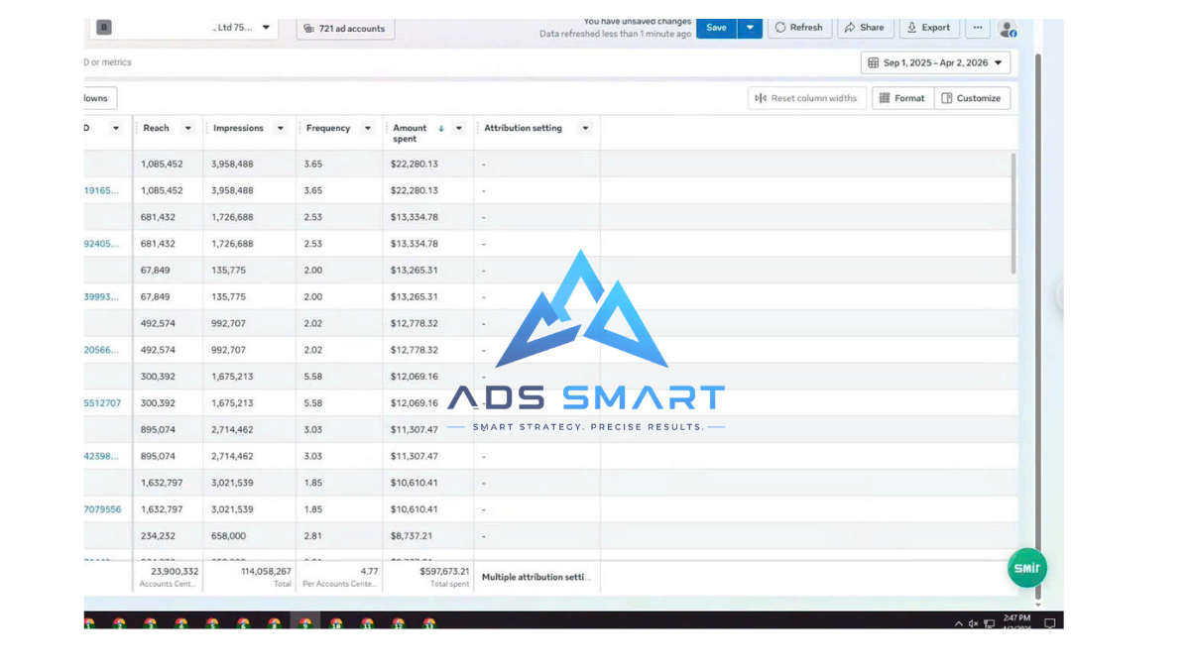The height and width of the screenshot is (669, 1190).
Task: Sort by the Frequency column header
Action: point(328,128)
